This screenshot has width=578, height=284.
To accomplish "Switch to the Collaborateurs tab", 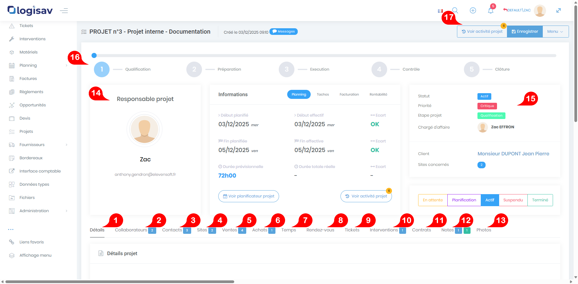I will pos(131,230).
